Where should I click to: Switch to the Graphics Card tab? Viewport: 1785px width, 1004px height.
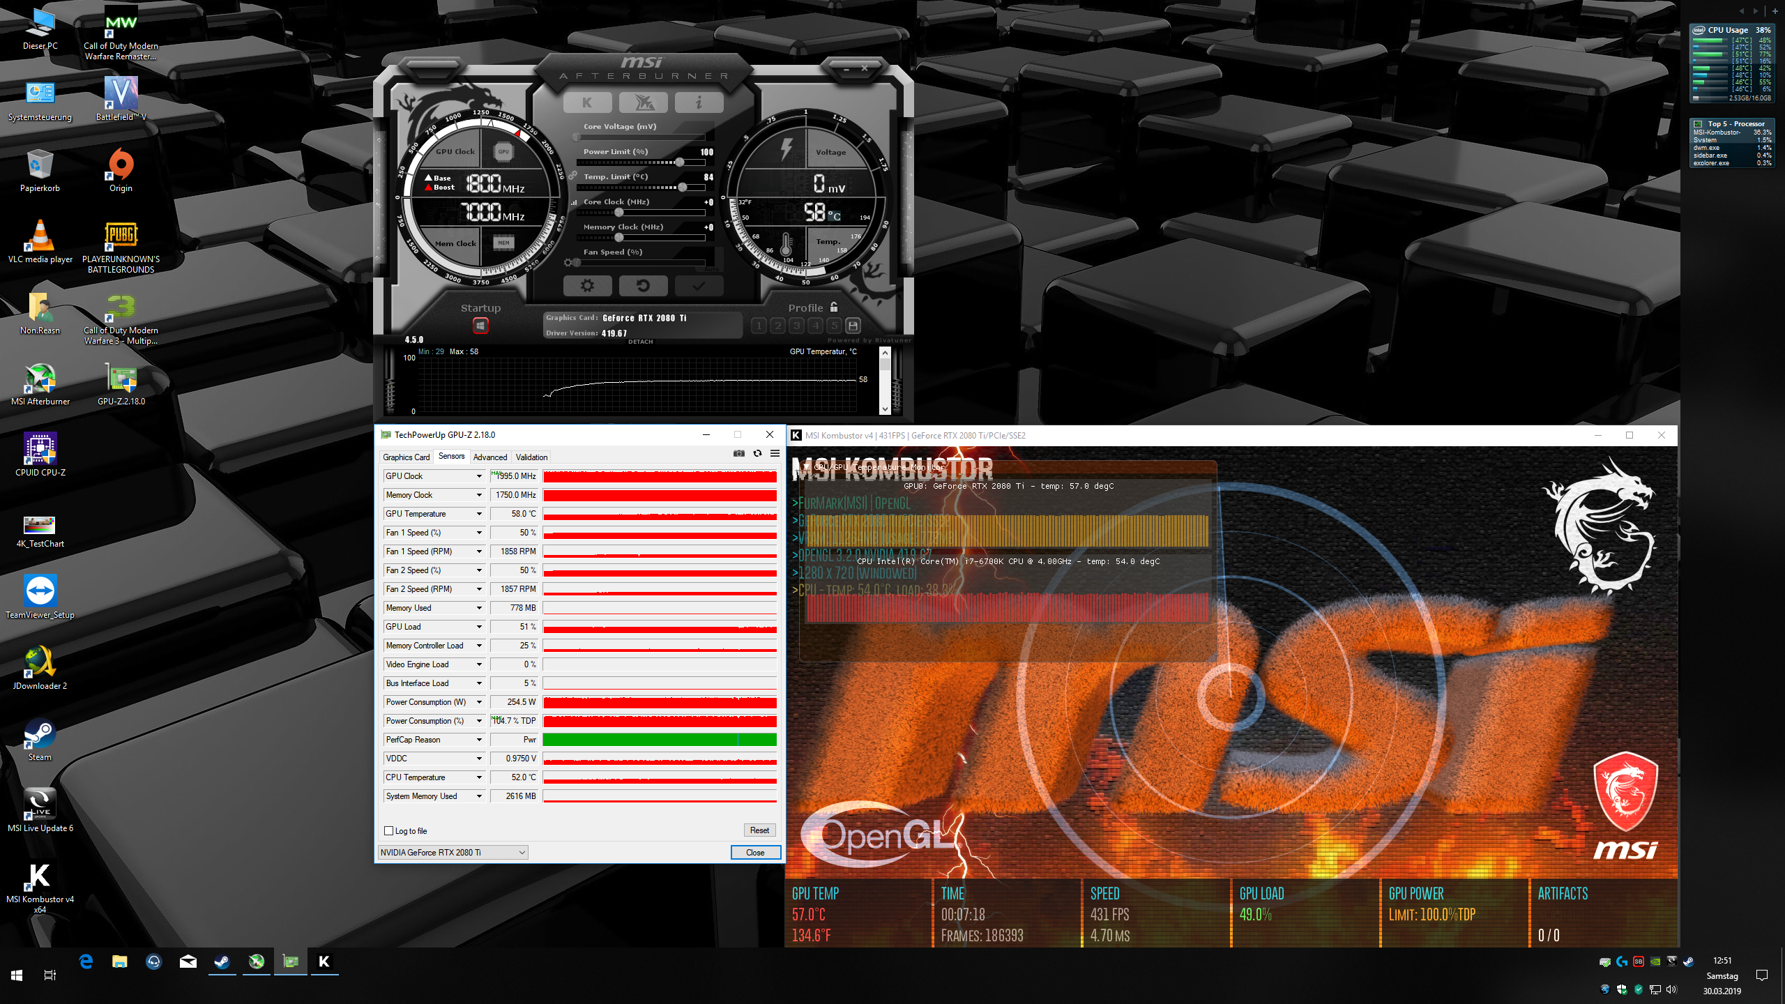(406, 457)
